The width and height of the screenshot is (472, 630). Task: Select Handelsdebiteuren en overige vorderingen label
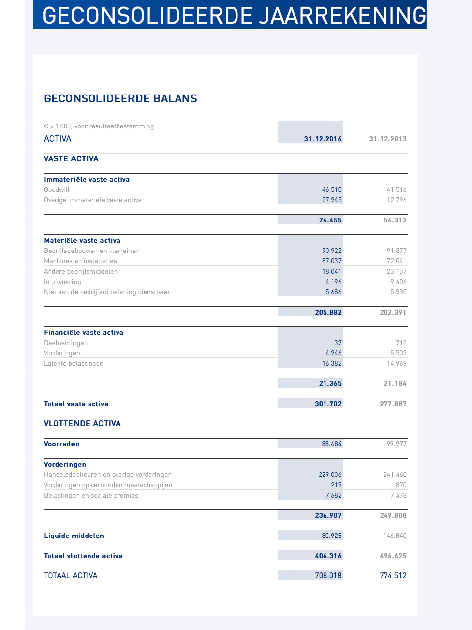click(x=108, y=474)
